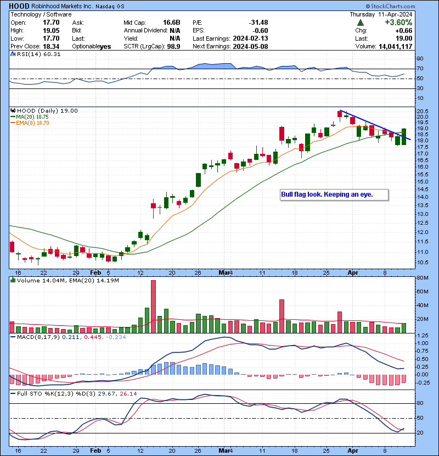Image resolution: width=439 pixels, height=456 pixels.
Task: Click the 80M label on the volume axis
Action: 423,278
